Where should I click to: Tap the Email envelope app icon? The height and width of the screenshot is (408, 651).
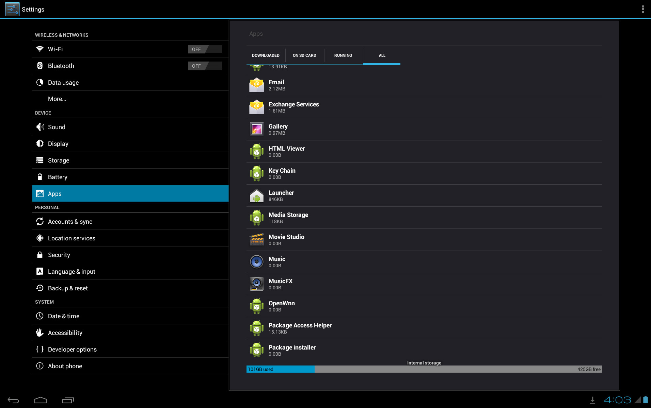[257, 85]
